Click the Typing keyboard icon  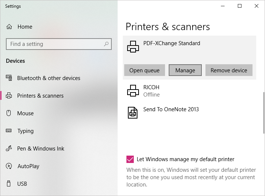[8, 131]
